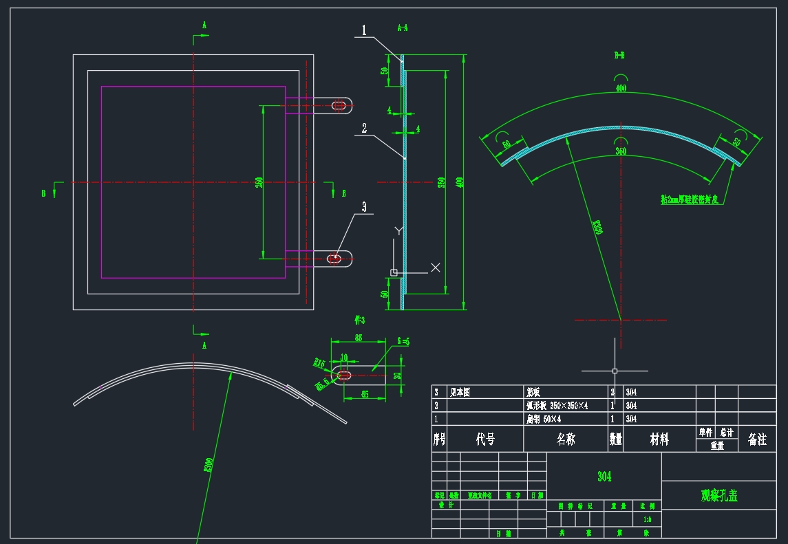The image size is (788, 544).
Task: Select the 85 dimension in detail 件3
Action: pos(359,338)
